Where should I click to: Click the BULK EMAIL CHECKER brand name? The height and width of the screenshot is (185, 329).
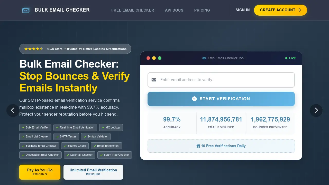pyautogui.click(x=62, y=10)
